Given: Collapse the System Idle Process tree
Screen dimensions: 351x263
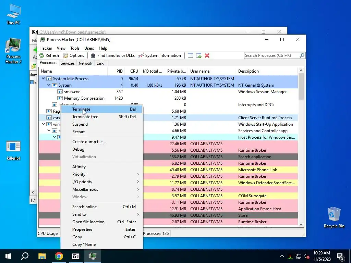Looking at the screenshot, I should pos(44,78).
